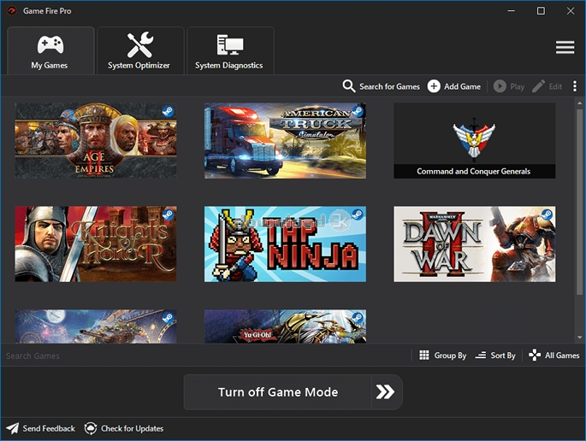Select Tap Ninja game tile

coord(285,244)
